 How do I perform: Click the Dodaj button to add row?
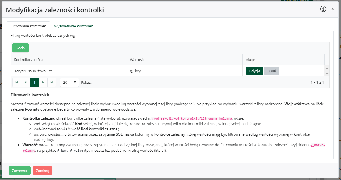[x=20, y=48]
